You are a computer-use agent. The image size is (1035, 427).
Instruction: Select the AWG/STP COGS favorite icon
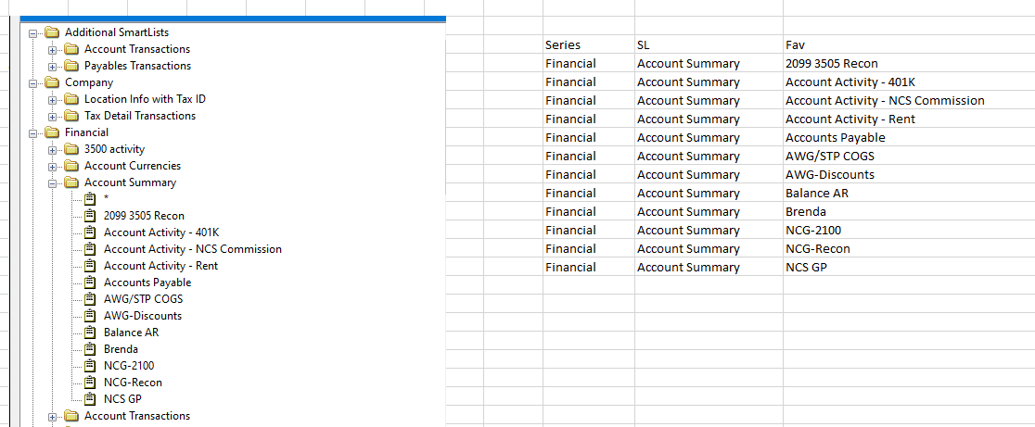click(x=92, y=299)
